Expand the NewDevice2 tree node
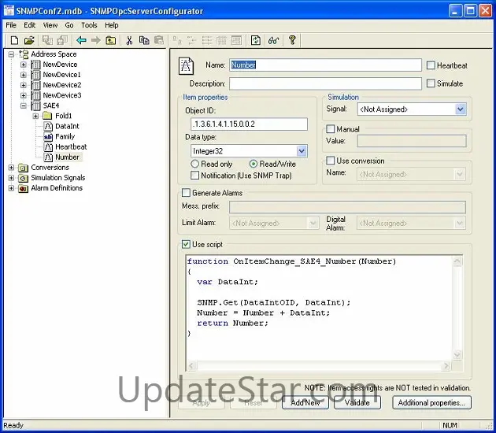This screenshot has height=433, width=496. pyautogui.click(x=24, y=85)
